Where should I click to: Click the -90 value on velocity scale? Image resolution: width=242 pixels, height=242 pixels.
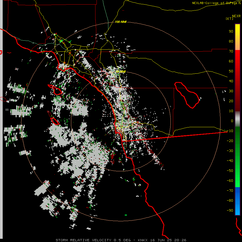230,210
